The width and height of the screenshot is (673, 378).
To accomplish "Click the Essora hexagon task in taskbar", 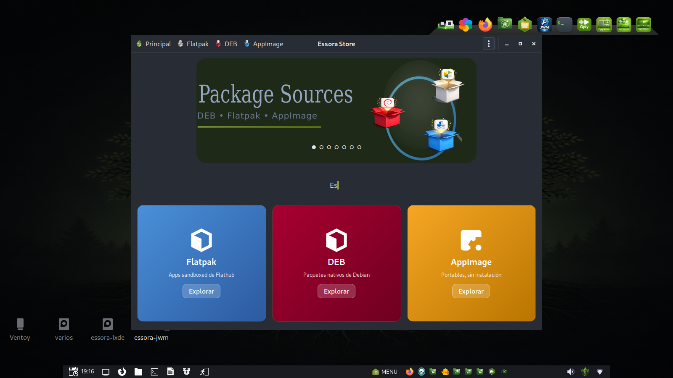I will pos(492,372).
